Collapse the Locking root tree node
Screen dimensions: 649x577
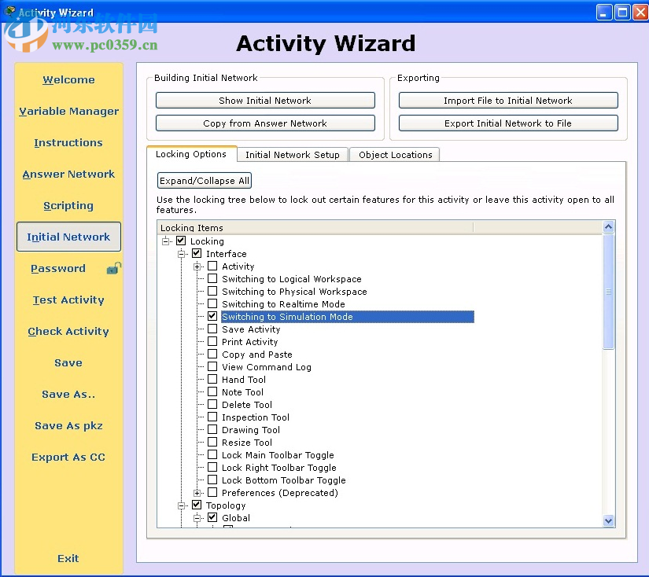point(165,241)
